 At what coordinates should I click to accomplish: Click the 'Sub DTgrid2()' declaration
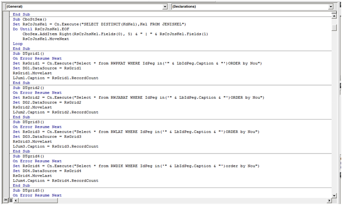coord(28,88)
